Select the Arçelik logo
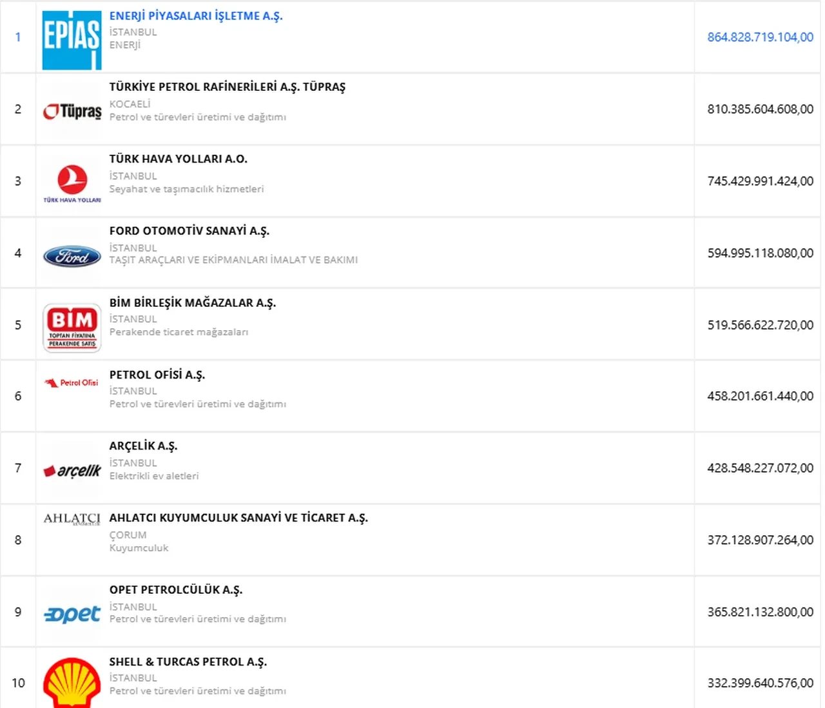Screen dimensions: 825x708 (x=72, y=471)
